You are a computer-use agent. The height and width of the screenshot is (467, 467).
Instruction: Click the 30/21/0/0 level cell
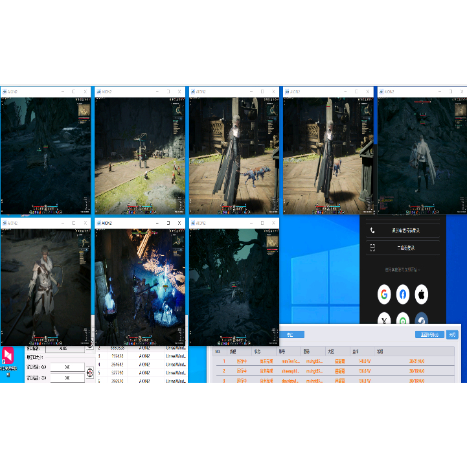click(x=416, y=361)
